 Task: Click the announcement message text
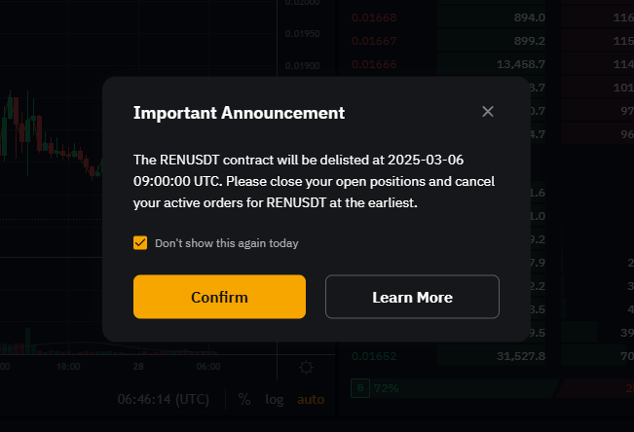pos(315,181)
